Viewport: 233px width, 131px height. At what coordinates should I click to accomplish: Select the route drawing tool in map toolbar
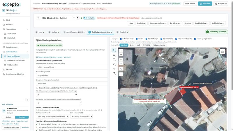[114, 64]
